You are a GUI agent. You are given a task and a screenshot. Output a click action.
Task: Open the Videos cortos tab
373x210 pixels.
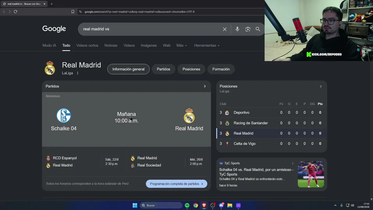click(87, 45)
